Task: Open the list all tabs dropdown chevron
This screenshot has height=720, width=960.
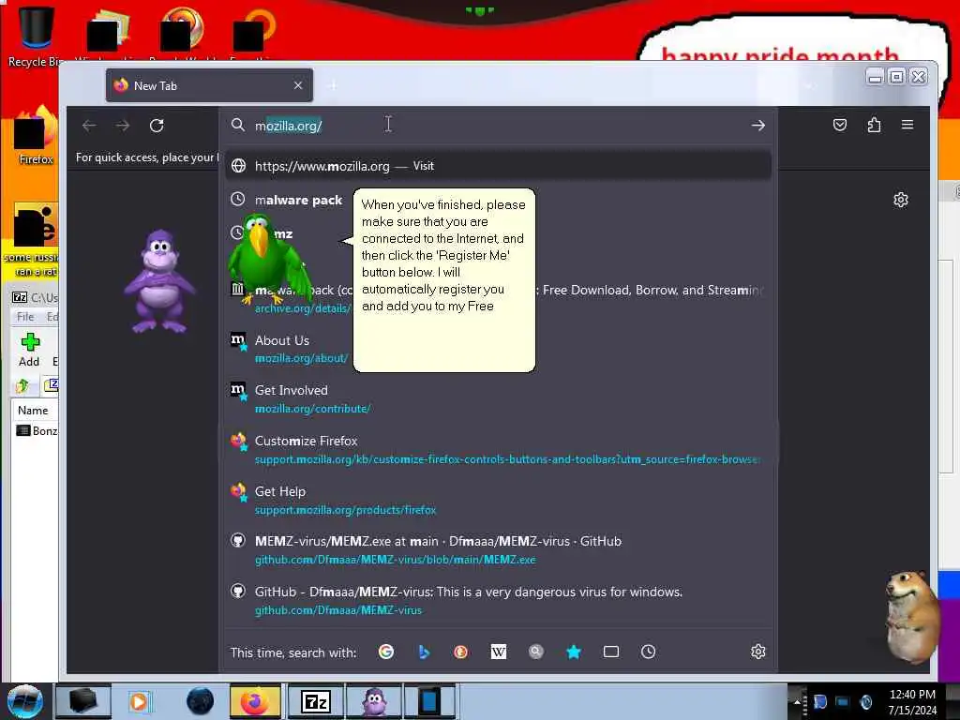Action: point(809,85)
